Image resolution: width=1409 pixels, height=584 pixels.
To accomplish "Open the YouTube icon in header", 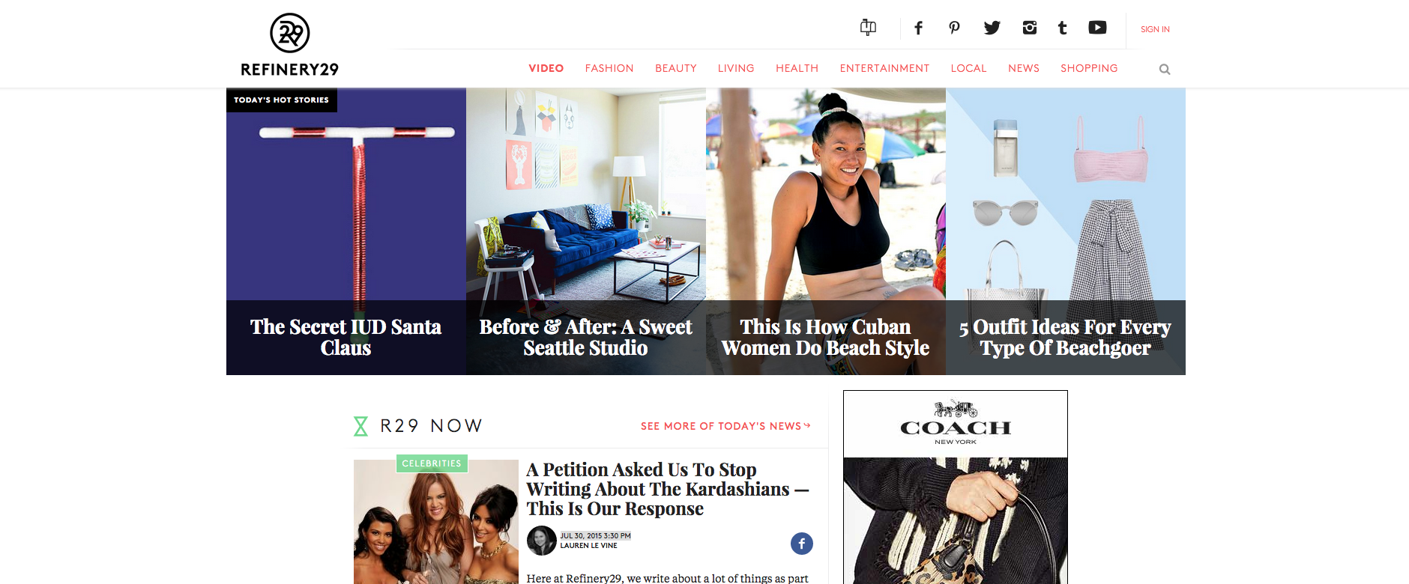I will tap(1097, 28).
